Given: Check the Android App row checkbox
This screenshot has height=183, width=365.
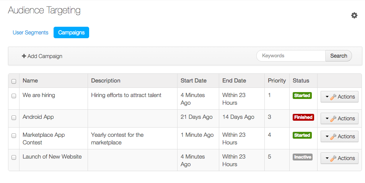Looking at the screenshot, I should pos(14,117).
